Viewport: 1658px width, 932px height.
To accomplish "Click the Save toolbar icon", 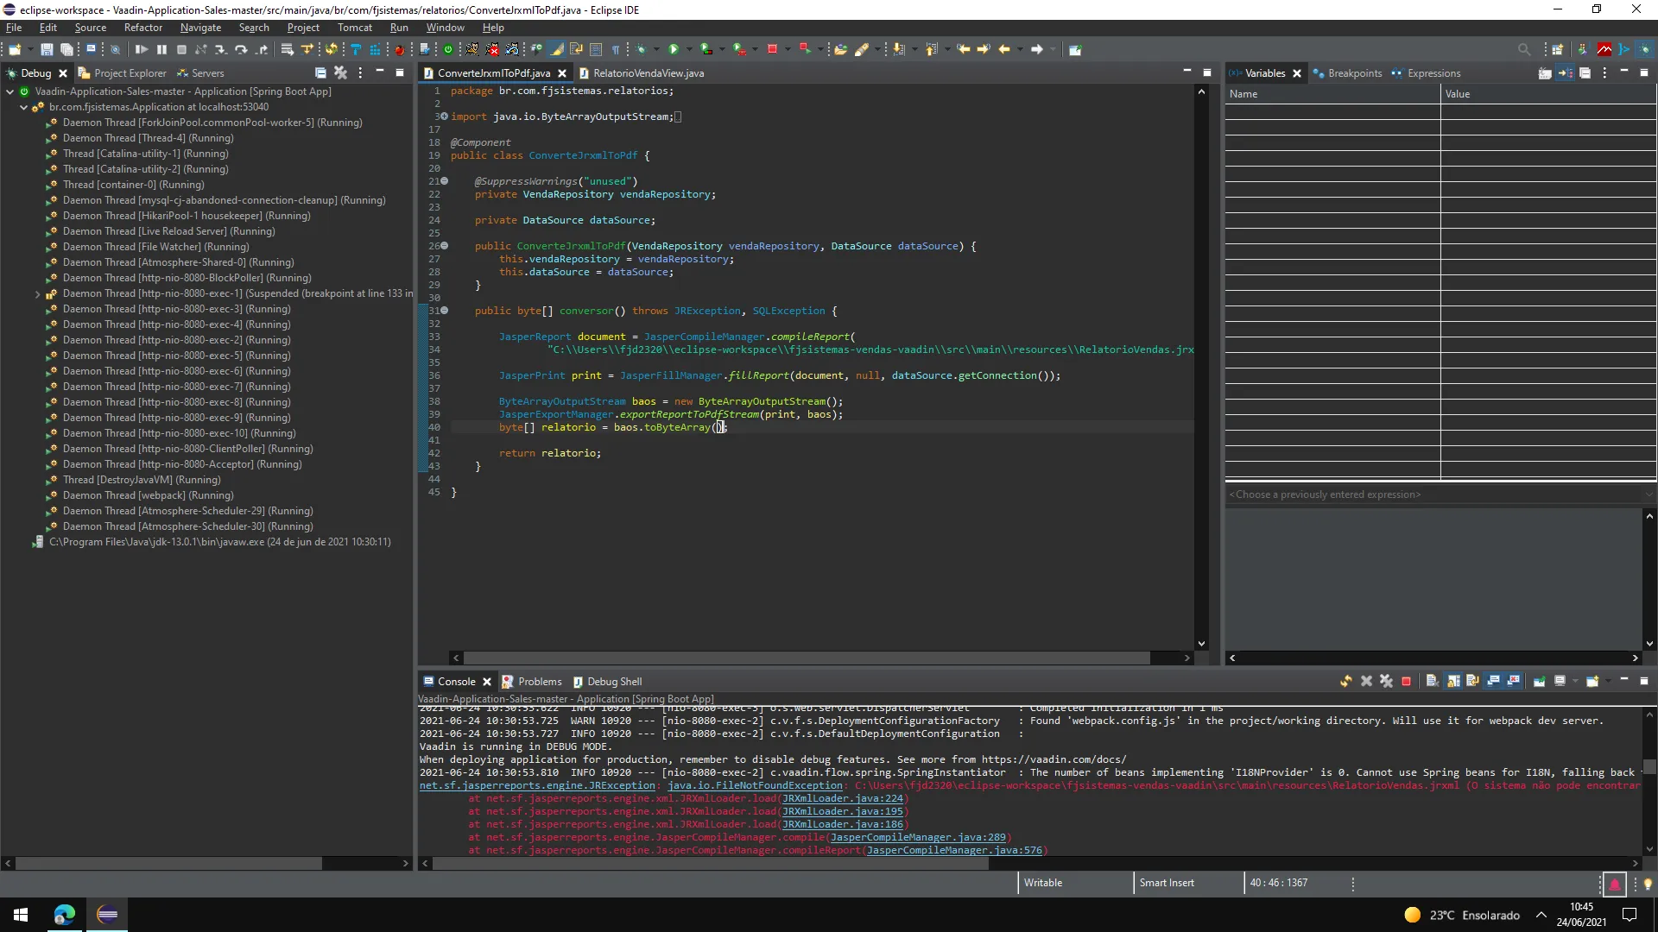I will click(x=47, y=50).
